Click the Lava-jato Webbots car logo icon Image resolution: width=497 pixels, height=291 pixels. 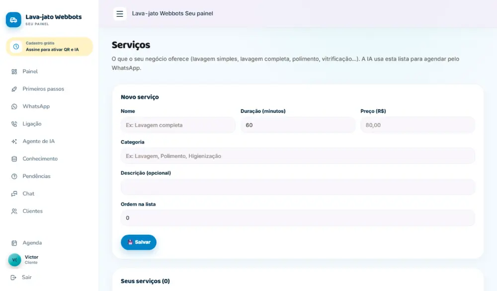pyautogui.click(x=13, y=20)
